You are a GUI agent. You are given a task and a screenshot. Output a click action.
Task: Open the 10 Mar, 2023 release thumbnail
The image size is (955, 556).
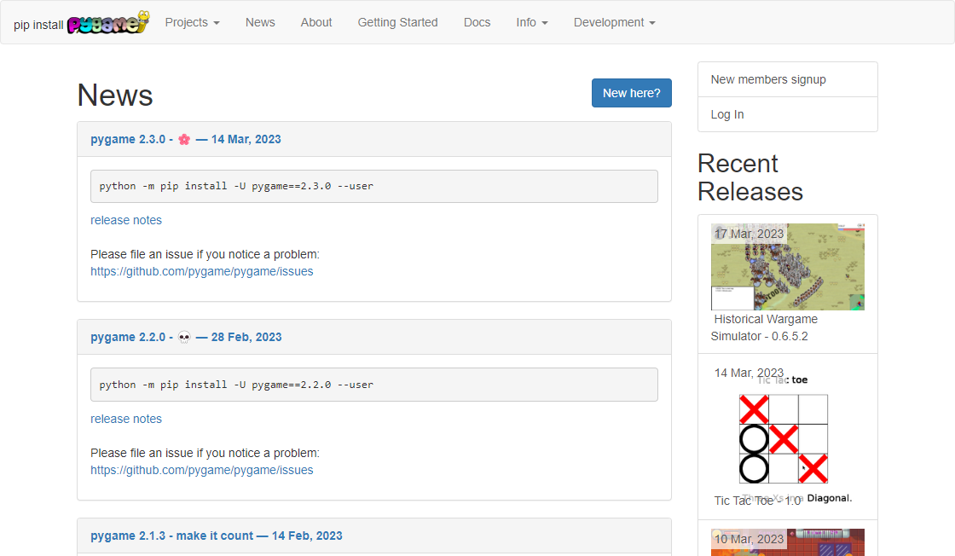coord(787,542)
